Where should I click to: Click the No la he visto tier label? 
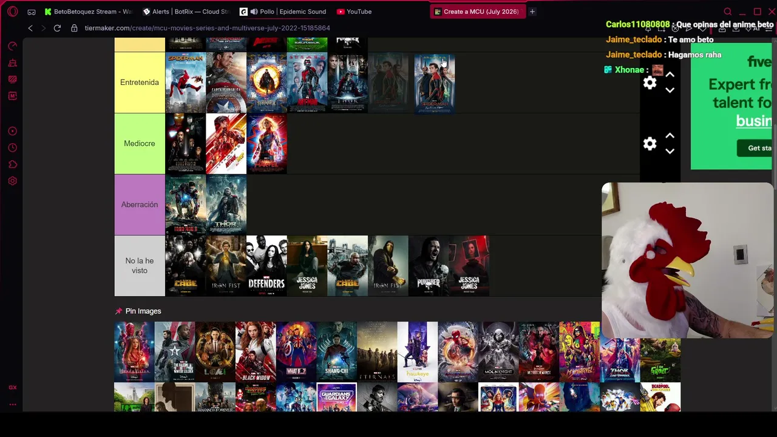tap(140, 266)
